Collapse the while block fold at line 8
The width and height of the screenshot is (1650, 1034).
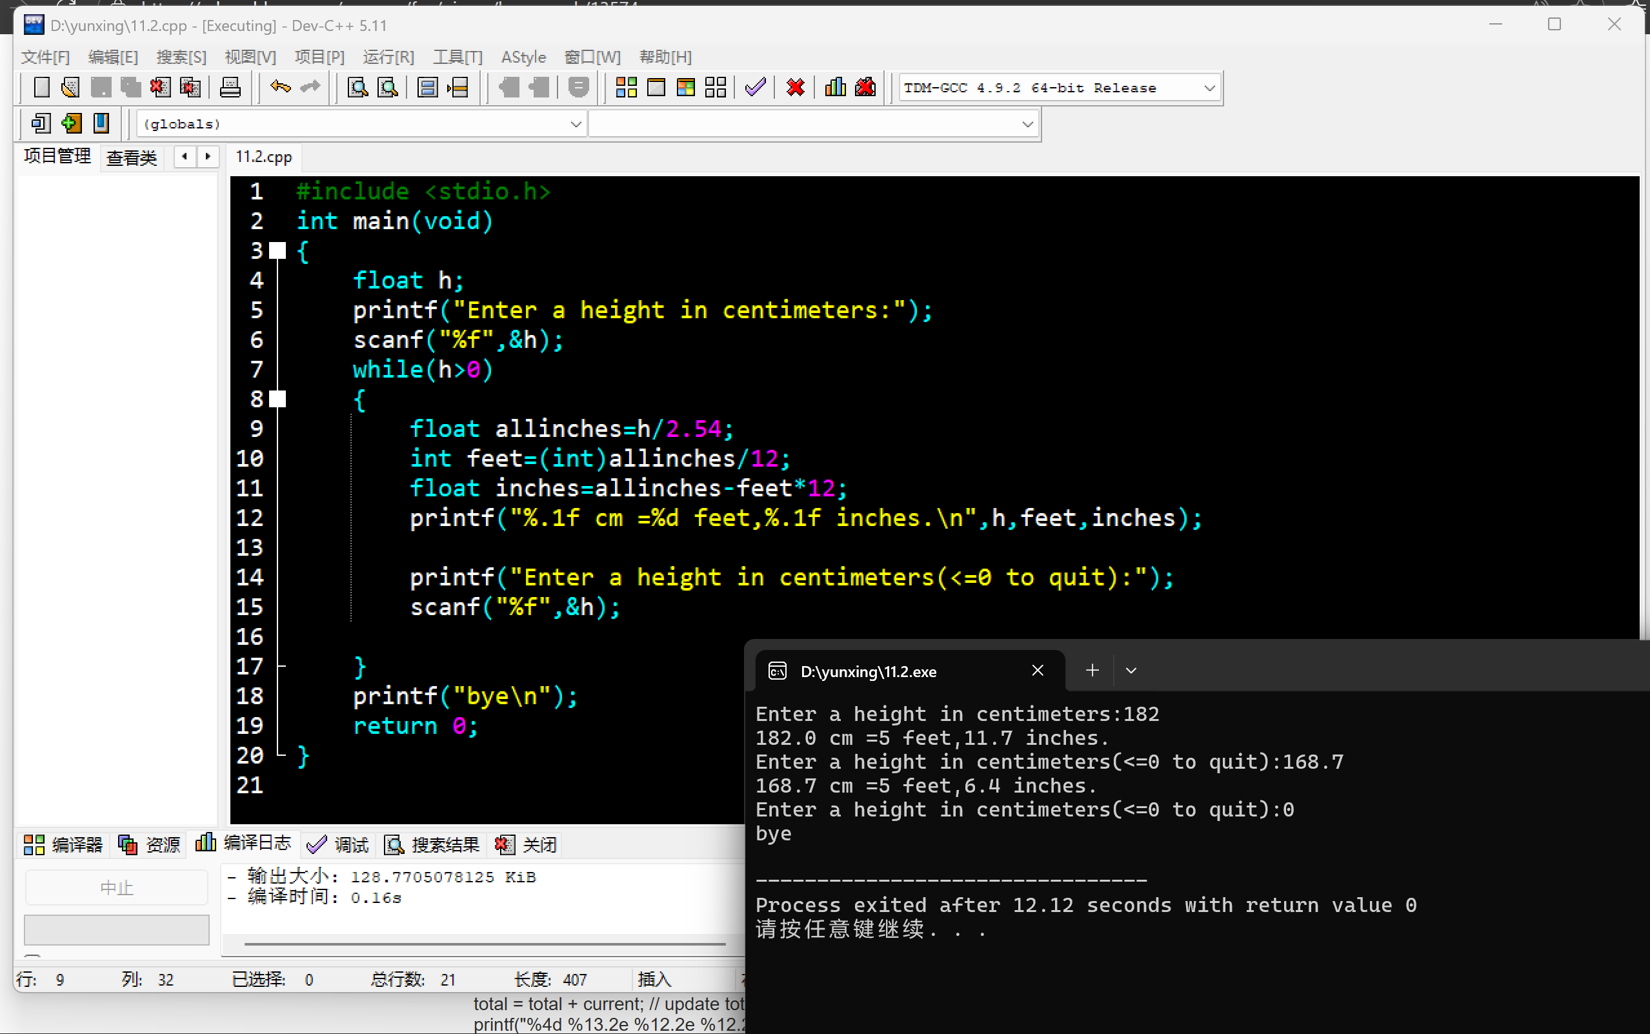pyautogui.click(x=277, y=400)
